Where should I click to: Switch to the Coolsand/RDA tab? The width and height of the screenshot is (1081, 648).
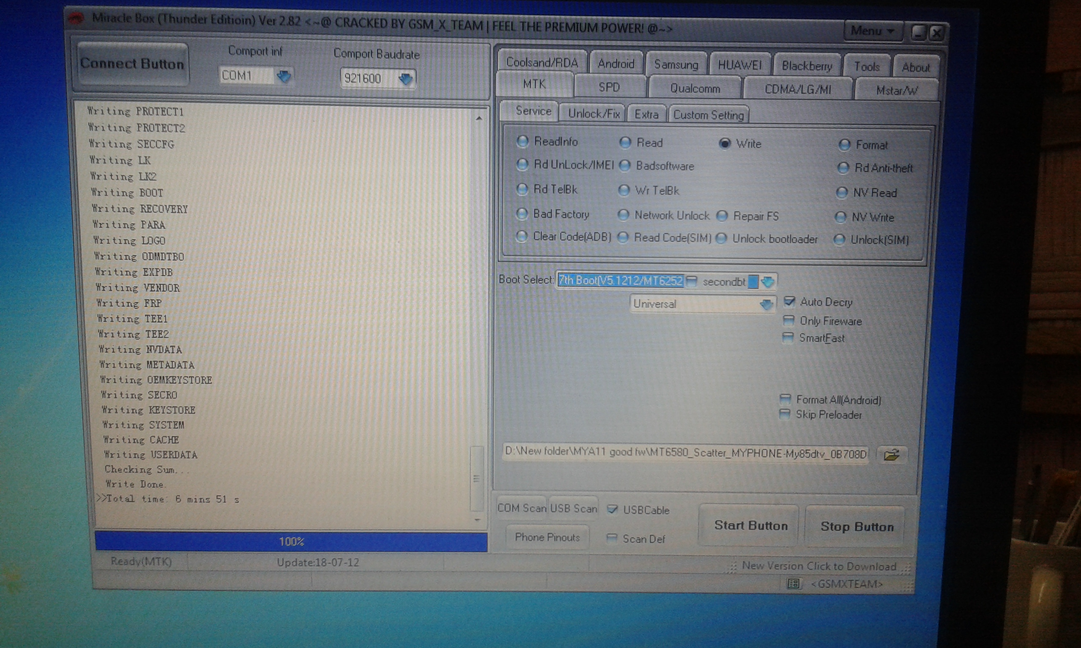click(542, 62)
